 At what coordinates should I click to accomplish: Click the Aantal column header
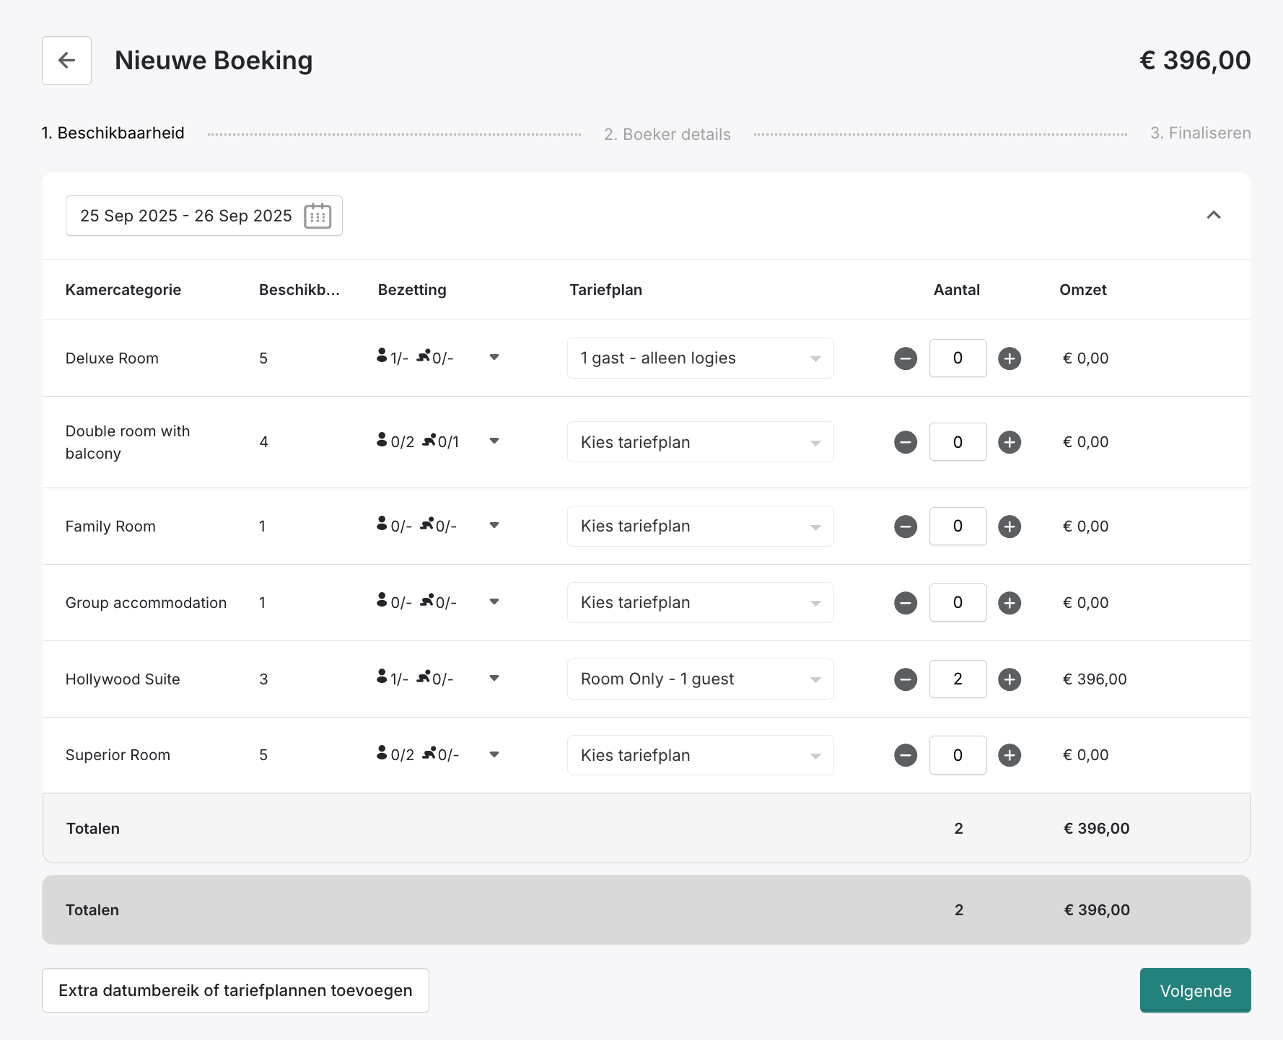[957, 290]
